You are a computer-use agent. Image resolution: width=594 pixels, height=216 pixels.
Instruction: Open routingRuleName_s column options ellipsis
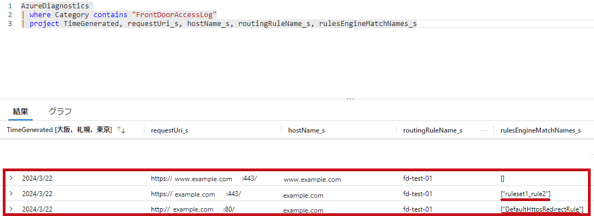tap(483, 130)
